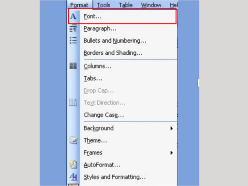The height and width of the screenshot is (186, 248).
Task: Expand the Frames submenu arrow
Action: coord(171,153)
